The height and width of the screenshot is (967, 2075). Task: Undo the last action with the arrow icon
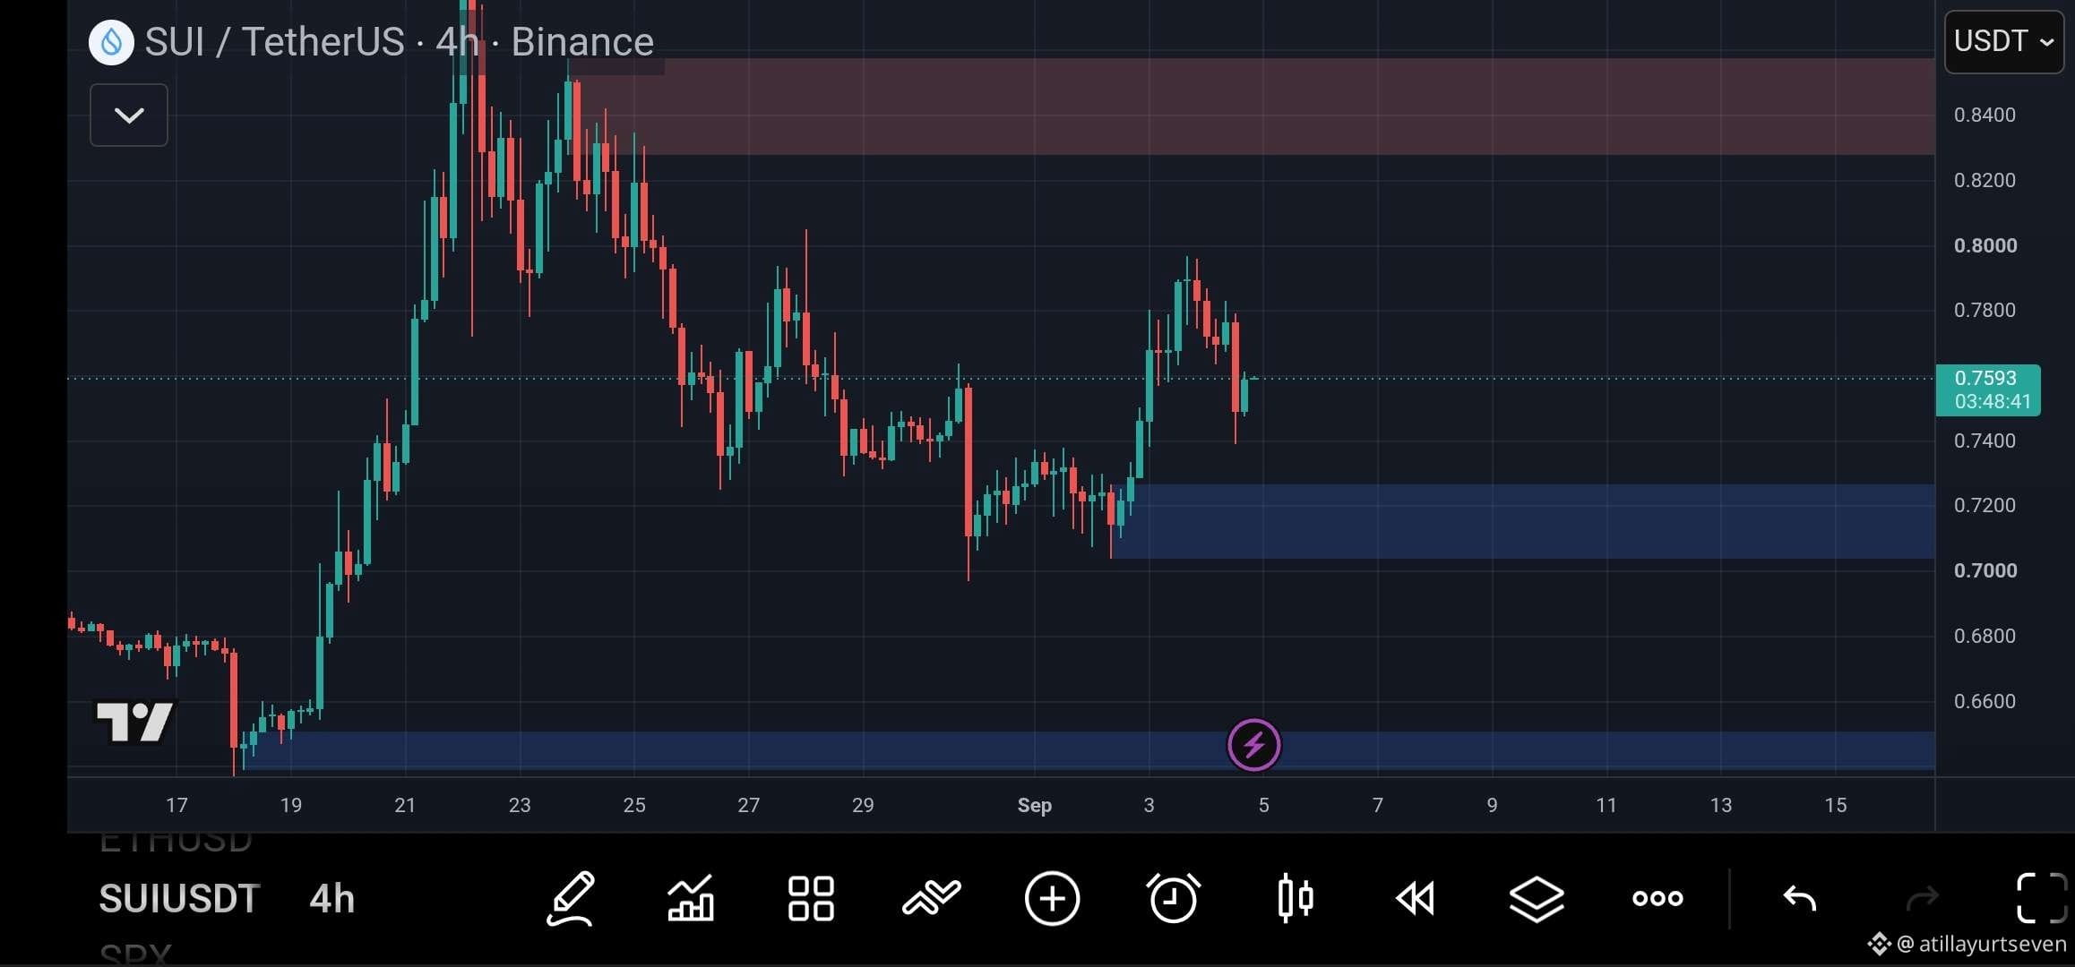pyautogui.click(x=1799, y=898)
